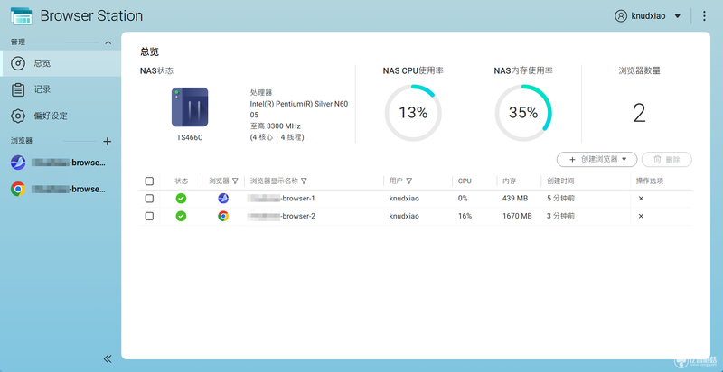Open the 浏览器显示名称 column filter icon
This screenshot has height=372, width=723.
[304, 181]
